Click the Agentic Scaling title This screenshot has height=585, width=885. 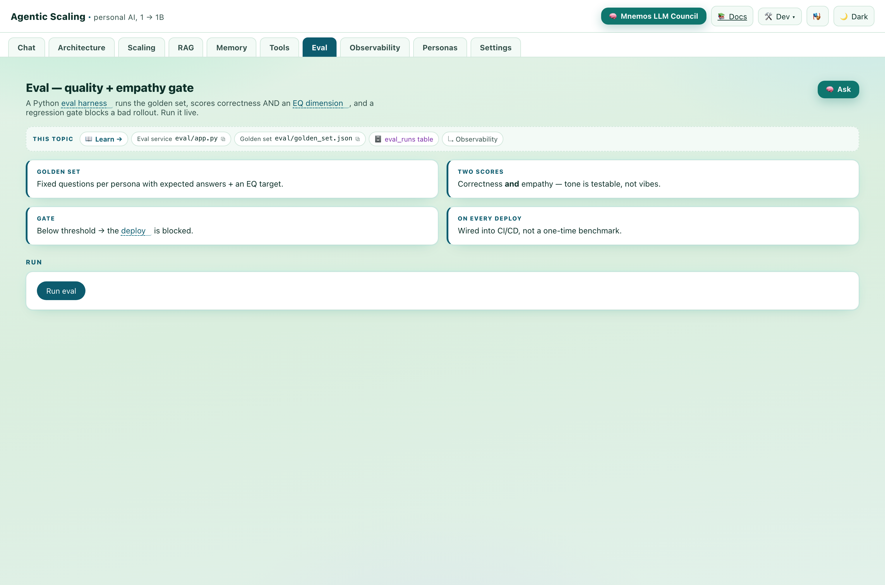pos(48,16)
